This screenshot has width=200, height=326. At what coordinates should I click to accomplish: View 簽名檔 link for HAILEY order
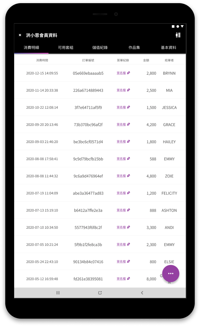tap(121, 141)
